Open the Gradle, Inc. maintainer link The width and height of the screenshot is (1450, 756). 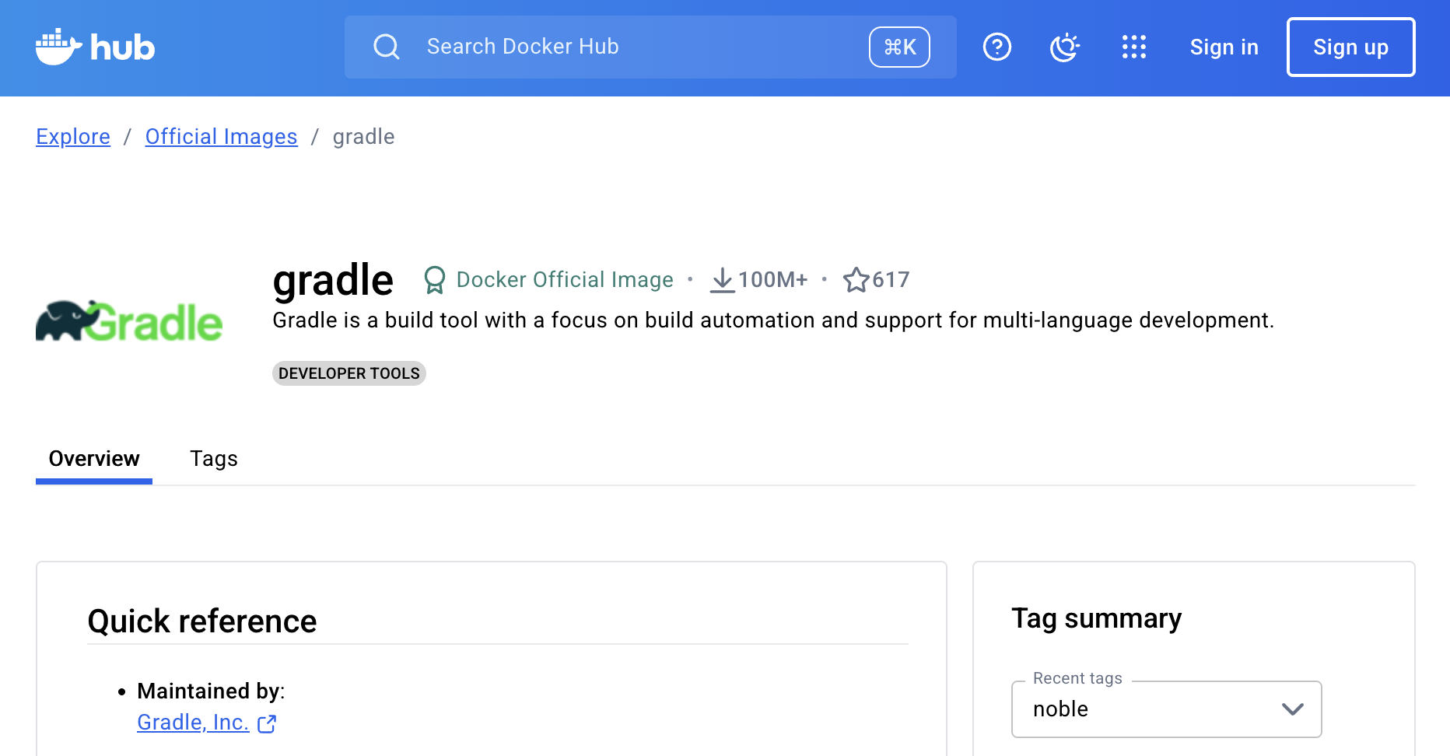[193, 723]
